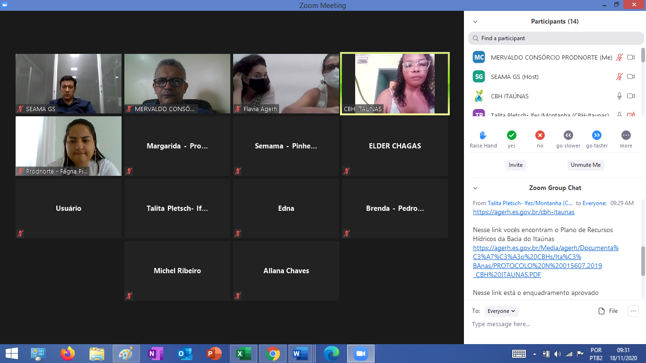Open Word from the taskbar
This screenshot has height=363, width=646.
300,354
